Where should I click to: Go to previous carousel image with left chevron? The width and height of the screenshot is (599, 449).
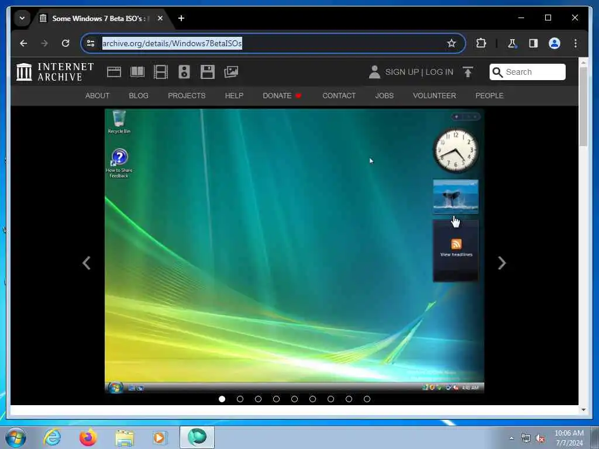tap(87, 263)
